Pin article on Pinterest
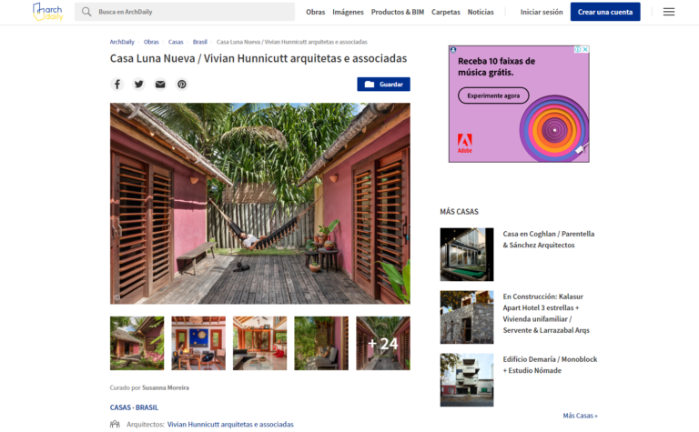Screen dimensions: 699x432 pos(182,84)
